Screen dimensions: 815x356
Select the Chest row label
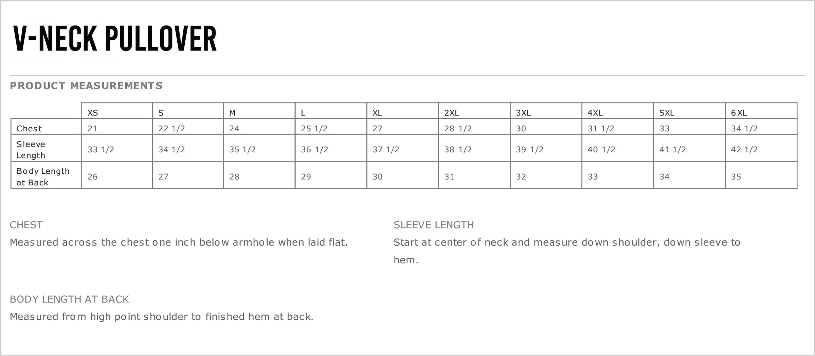[x=29, y=129]
